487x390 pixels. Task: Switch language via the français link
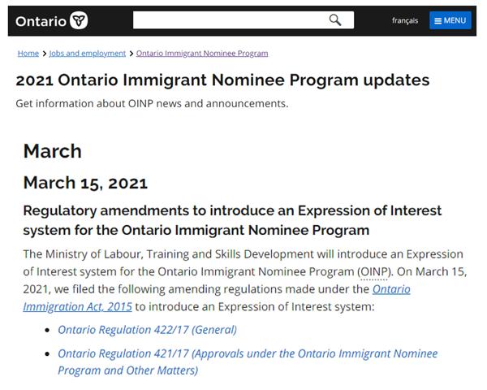click(405, 20)
